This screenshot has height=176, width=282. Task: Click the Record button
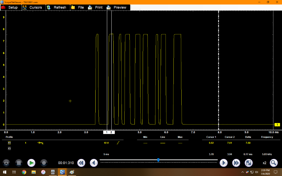(x=43, y=163)
